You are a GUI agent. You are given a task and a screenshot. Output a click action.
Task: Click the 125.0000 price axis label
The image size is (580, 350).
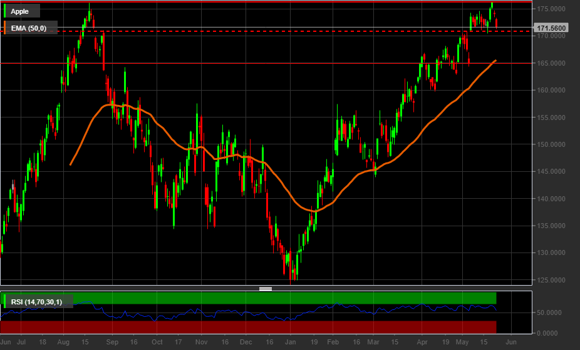pyautogui.click(x=552, y=280)
